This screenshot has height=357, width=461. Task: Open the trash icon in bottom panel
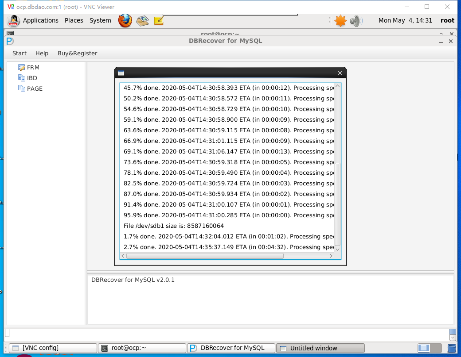[452, 348]
